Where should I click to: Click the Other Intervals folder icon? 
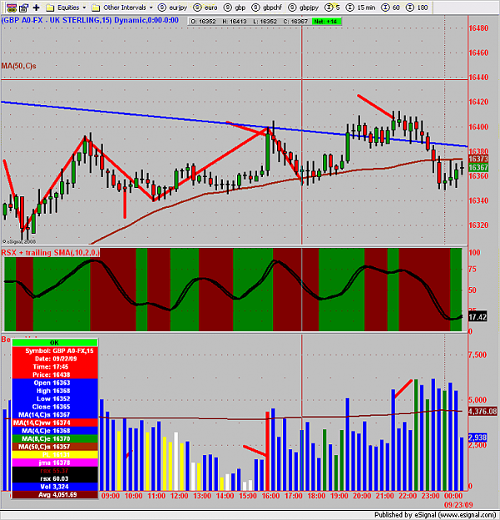(x=96, y=7)
